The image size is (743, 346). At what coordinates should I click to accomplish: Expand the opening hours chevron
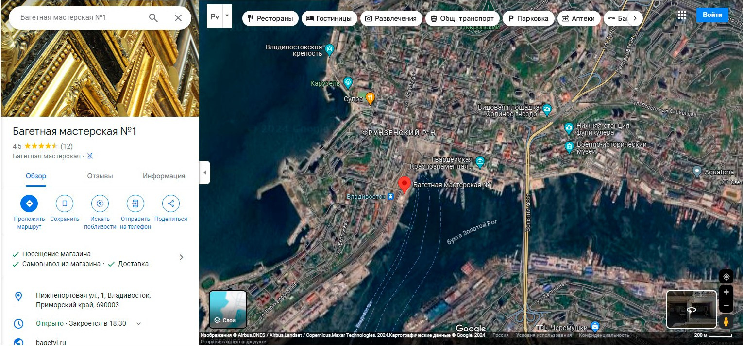[x=138, y=324]
